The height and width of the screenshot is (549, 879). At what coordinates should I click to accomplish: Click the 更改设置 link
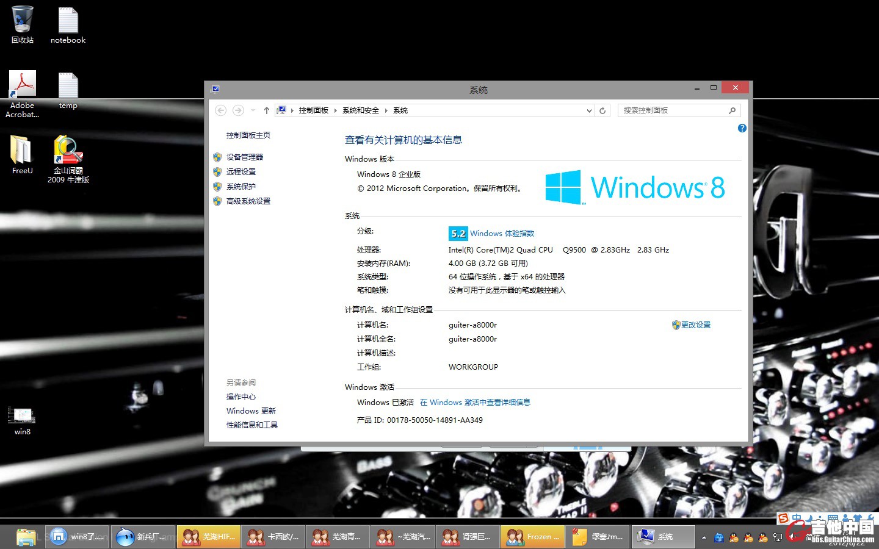pos(696,325)
